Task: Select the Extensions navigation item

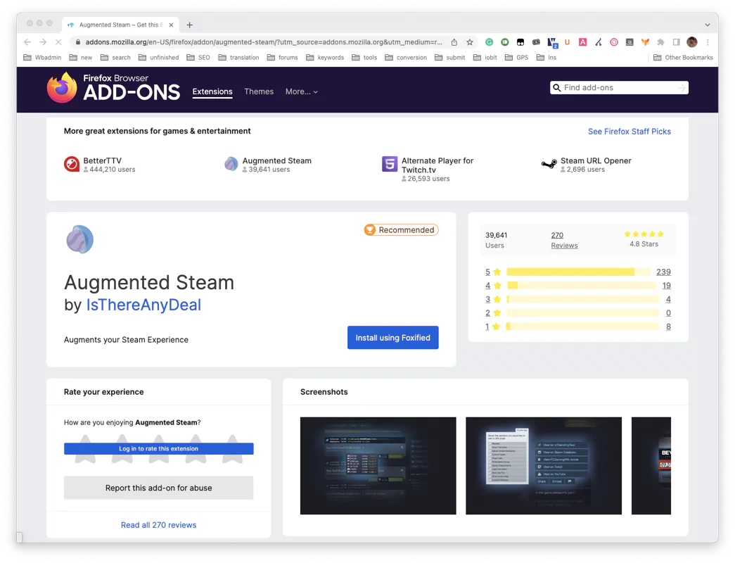Action: (x=212, y=91)
